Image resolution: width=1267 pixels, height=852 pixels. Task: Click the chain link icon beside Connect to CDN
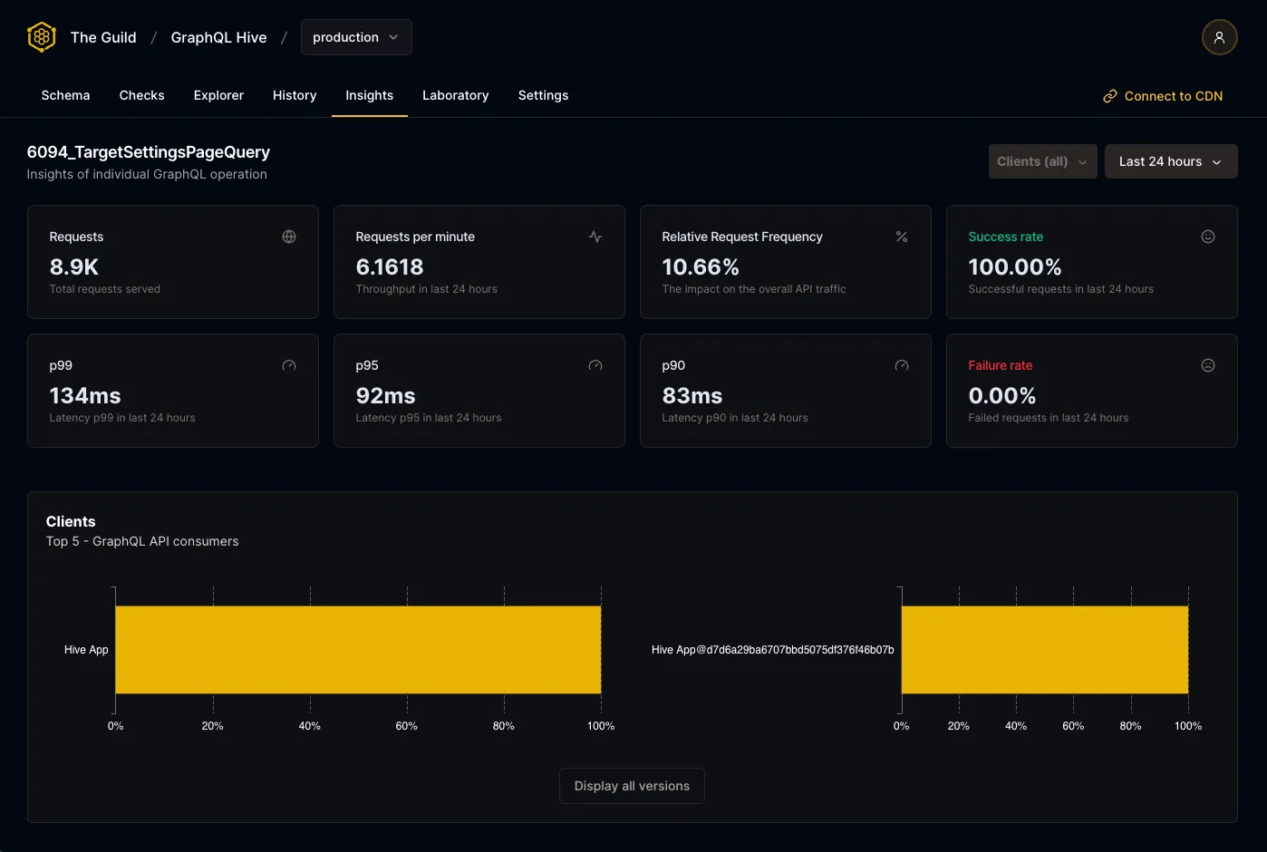pos(1109,96)
